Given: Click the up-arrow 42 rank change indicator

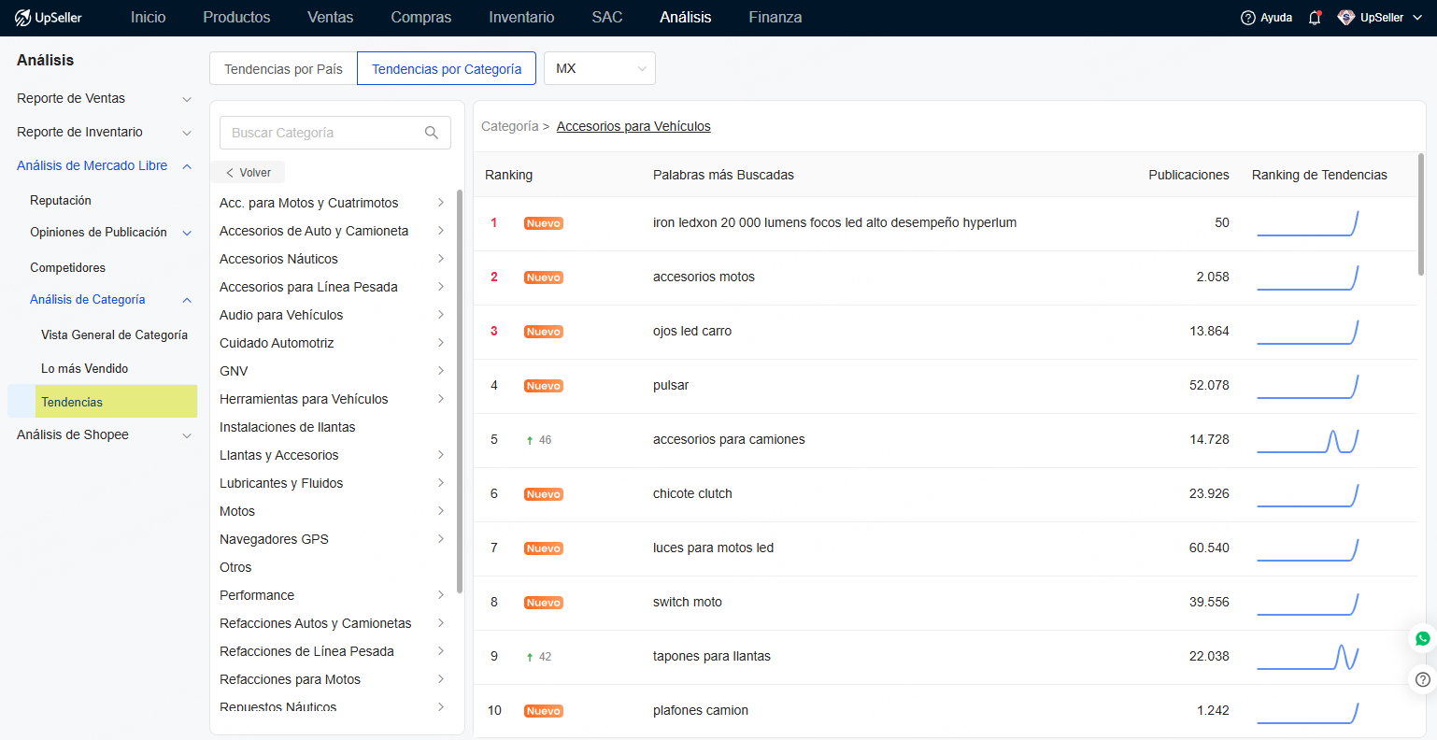Looking at the screenshot, I should (x=539, y=657).
